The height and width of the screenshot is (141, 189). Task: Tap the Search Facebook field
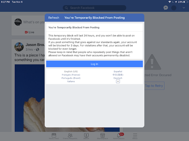click(94, 8)
